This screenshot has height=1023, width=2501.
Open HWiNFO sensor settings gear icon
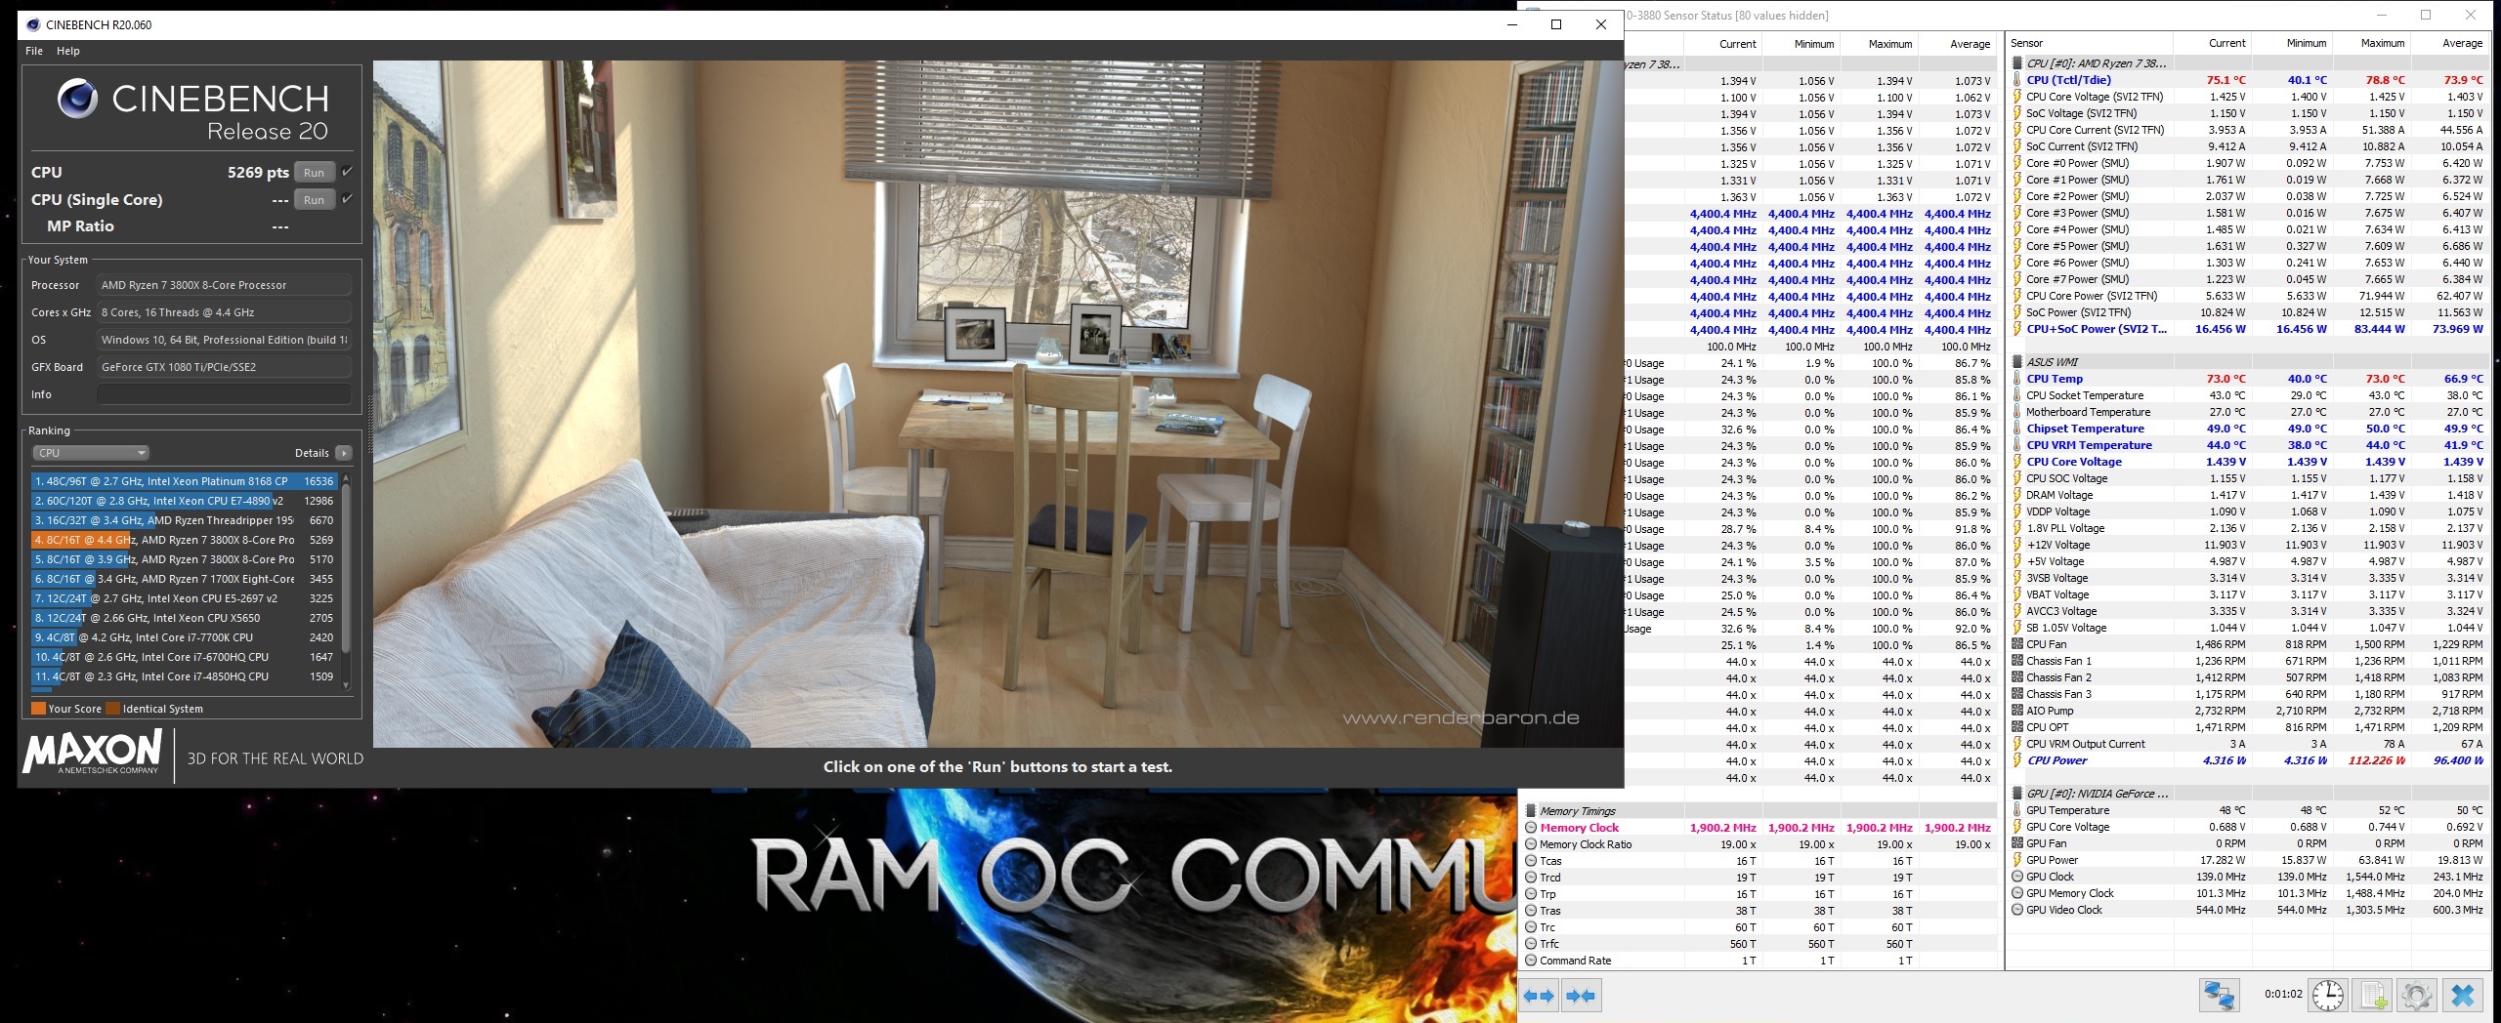pyautogui.click(x=2416, y=996)
